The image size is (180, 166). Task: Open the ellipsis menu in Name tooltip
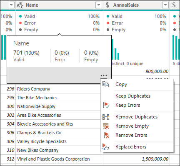104,76
